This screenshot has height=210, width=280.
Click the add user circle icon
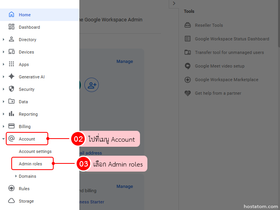click(92, 85)
